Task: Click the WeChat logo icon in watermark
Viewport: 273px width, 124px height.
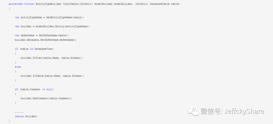Action: [193, 111]
